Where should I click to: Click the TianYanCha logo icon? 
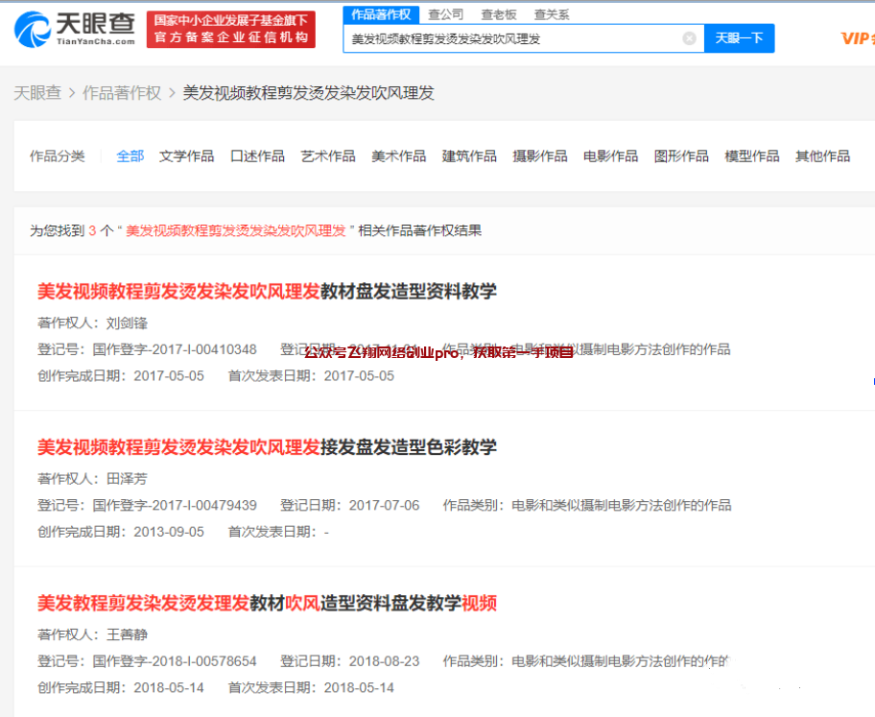pos(33,29)
